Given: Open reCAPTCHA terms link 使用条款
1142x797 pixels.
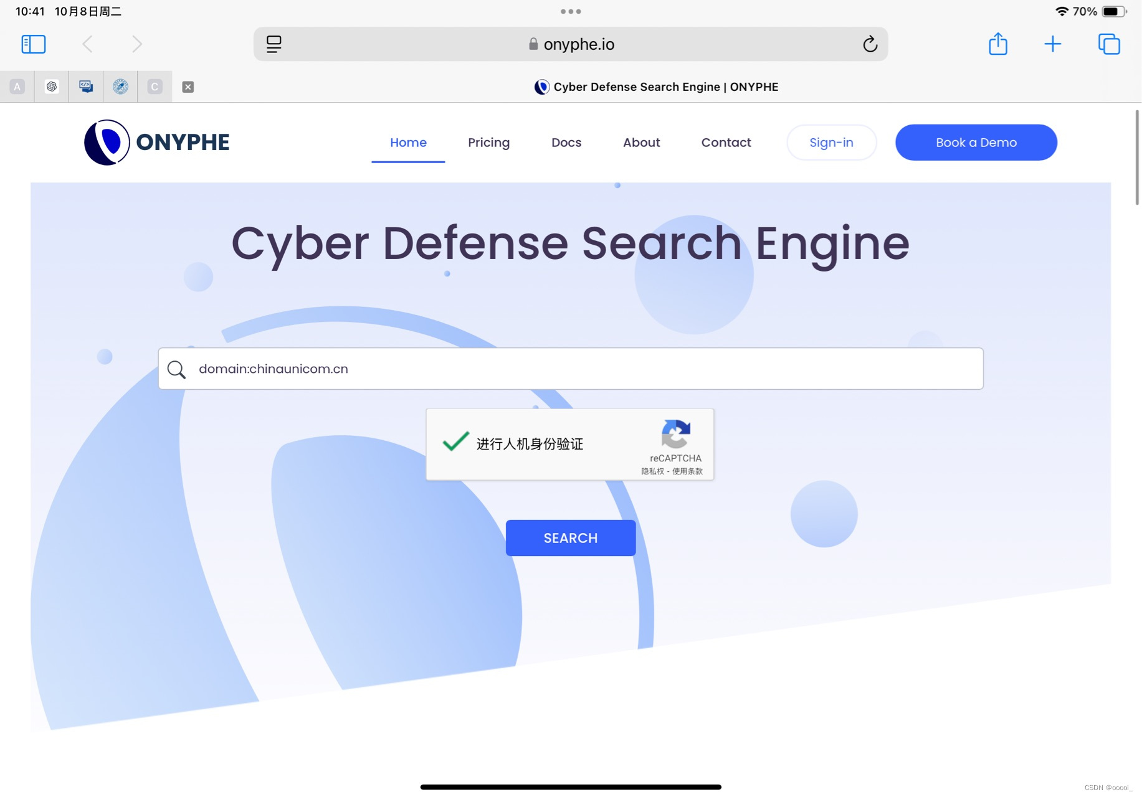Looking at the screenshot, I should click(687, 471).
